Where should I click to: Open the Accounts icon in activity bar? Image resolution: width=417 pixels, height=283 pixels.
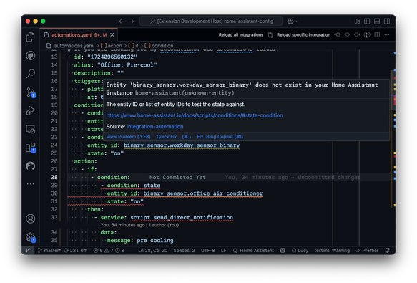tap(31, 219)
